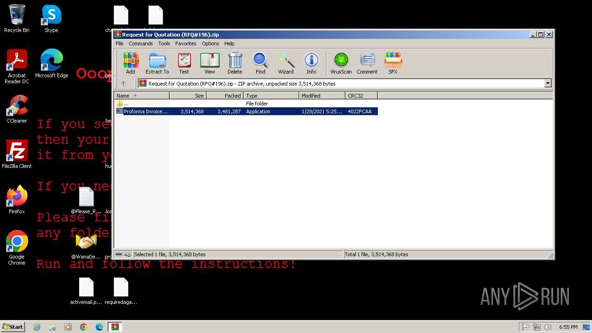Open requiredaga... desktop file
592x333 pixels.
tap(121, 291)
